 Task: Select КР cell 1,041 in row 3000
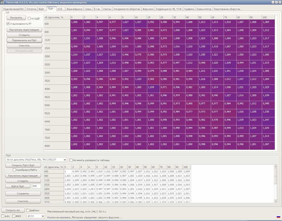tap(230, 72)
